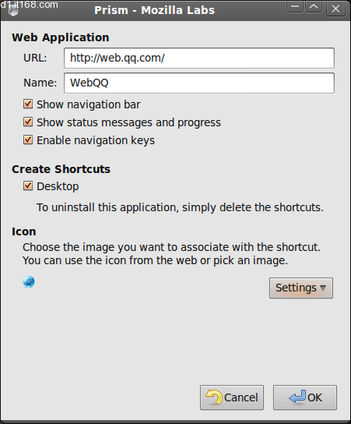
Task: Cancel the web application setup
Action: coord(232,397)
